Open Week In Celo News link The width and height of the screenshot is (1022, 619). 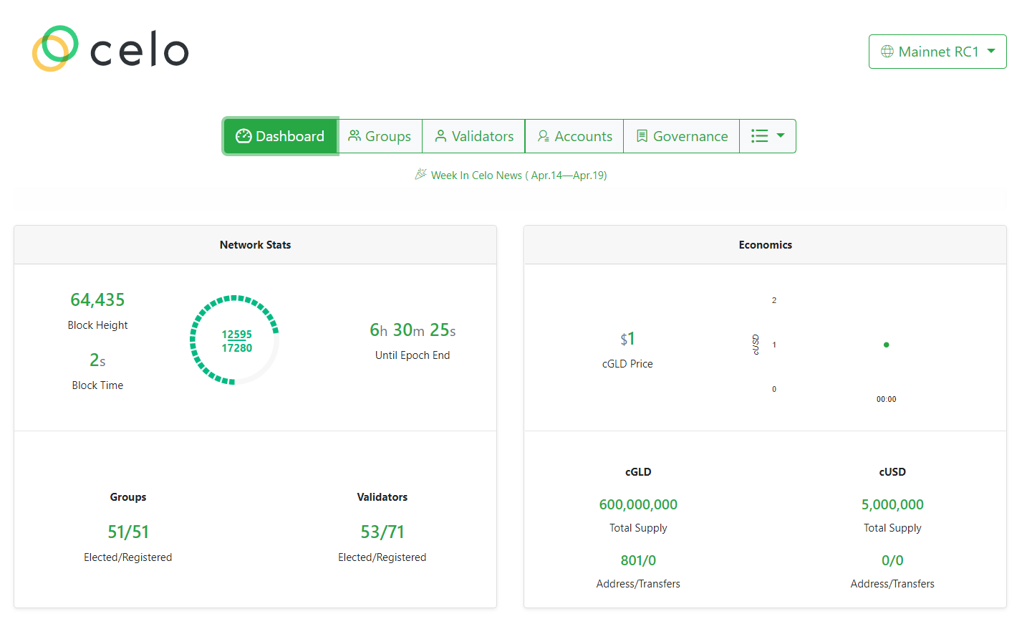pos(519,176)
